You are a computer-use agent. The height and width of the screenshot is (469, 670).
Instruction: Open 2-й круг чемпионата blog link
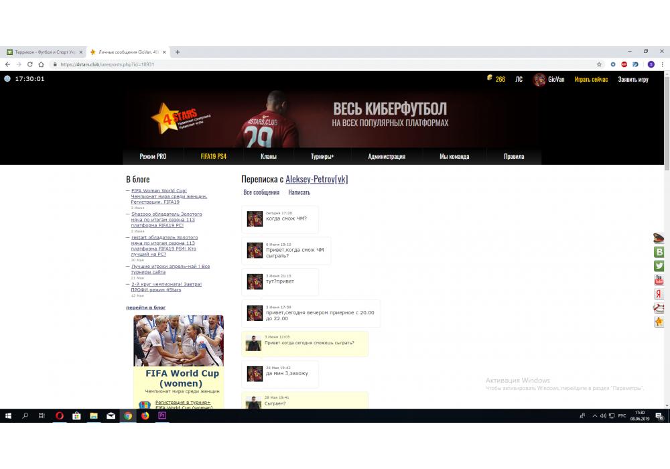coord(166,287)
